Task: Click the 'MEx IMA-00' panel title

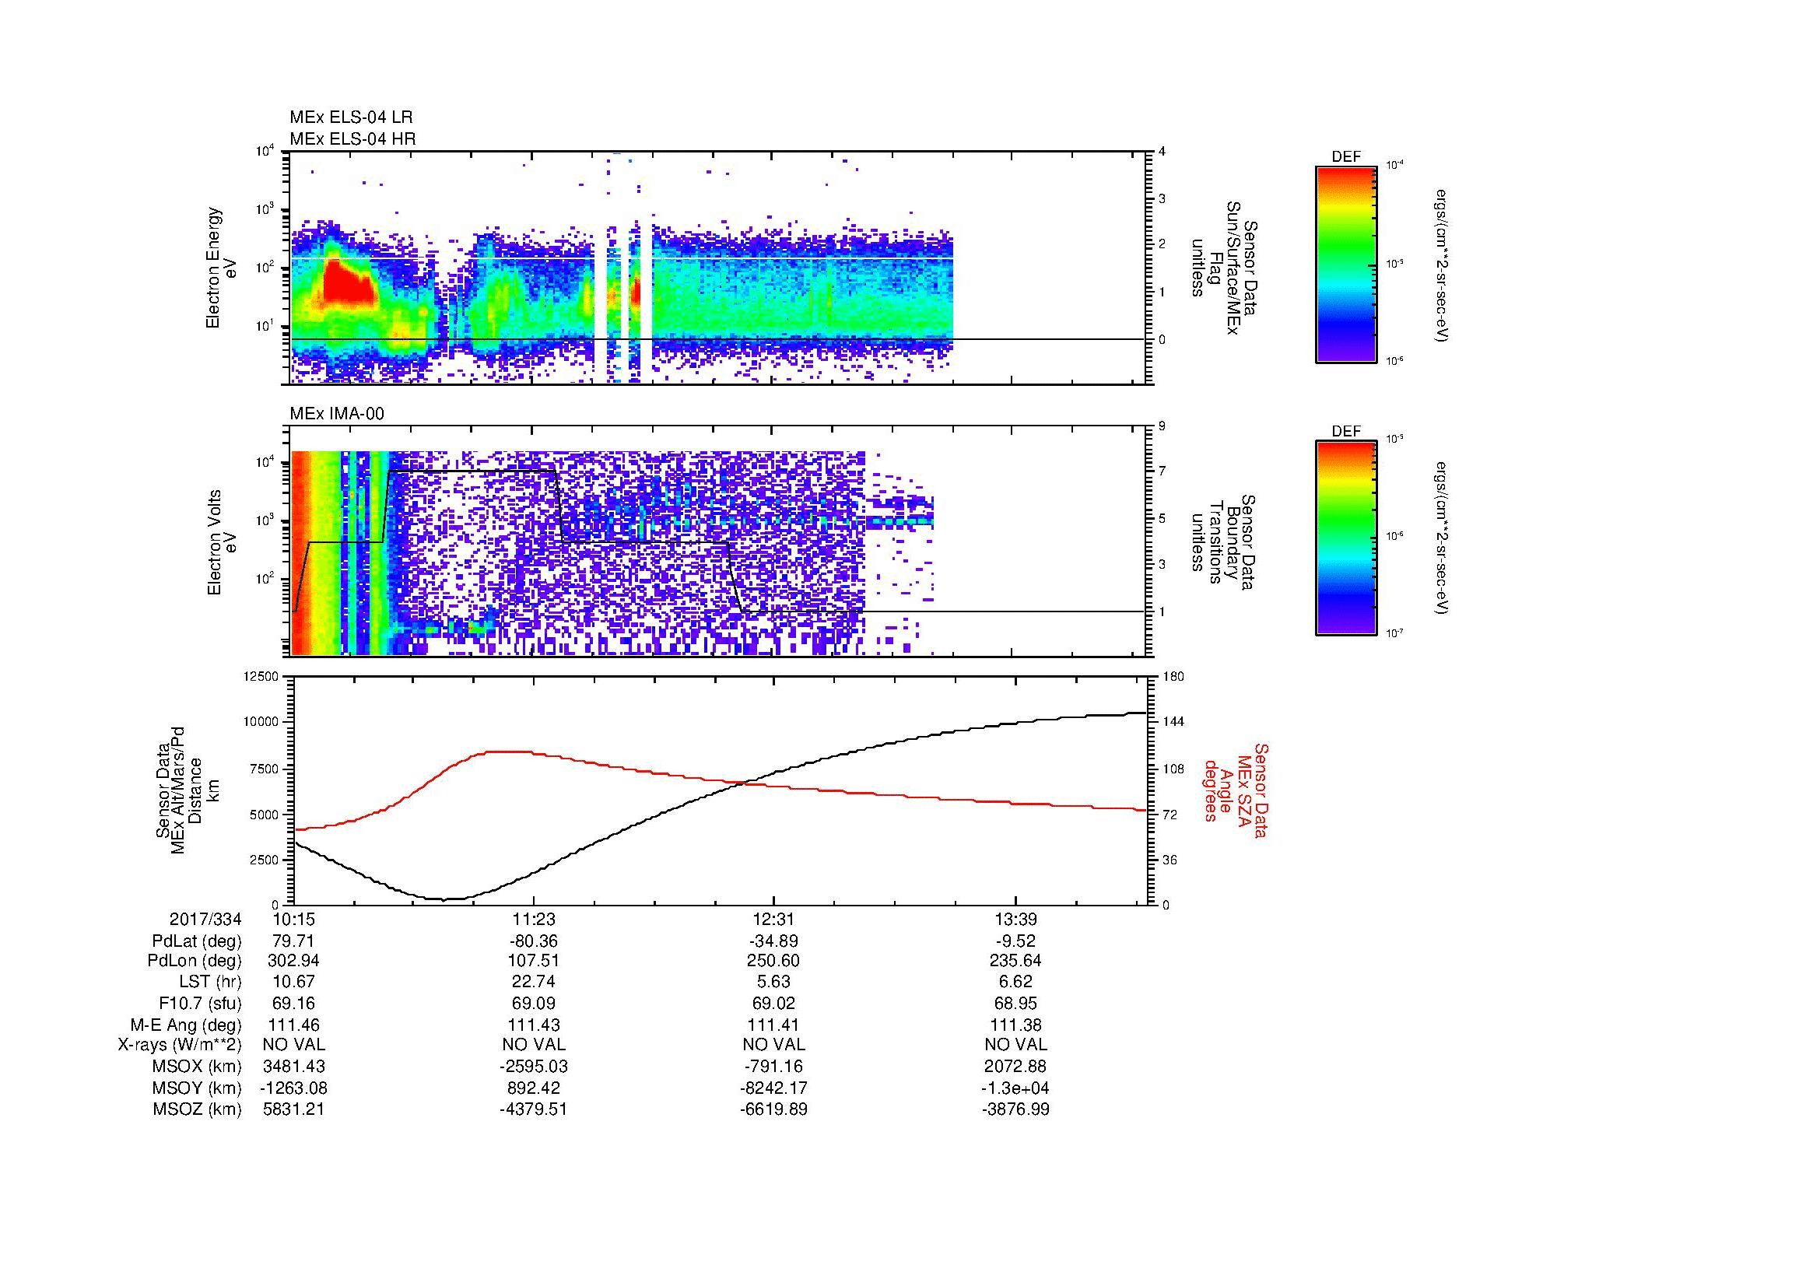Action: click(x=337, y=414)
